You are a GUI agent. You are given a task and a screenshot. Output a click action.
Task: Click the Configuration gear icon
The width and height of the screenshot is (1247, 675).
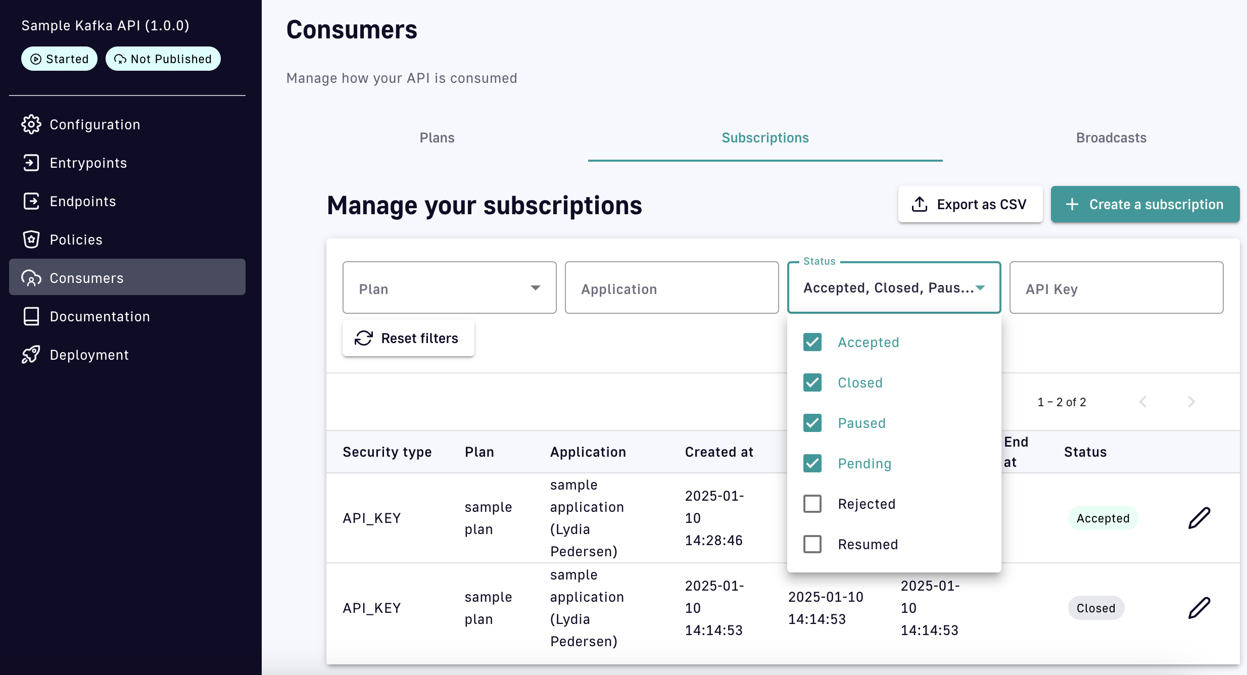pyautogui.click(x=31, y=124)
